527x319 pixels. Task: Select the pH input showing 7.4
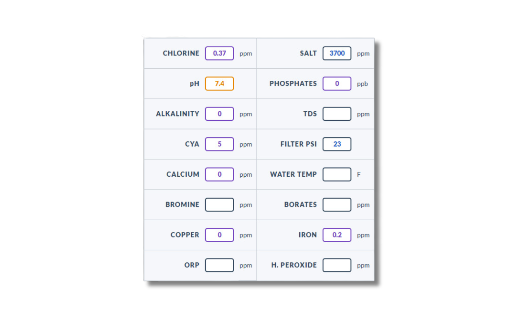coord(219,83)
